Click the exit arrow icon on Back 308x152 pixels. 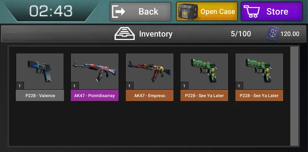(x=119, y=12)
